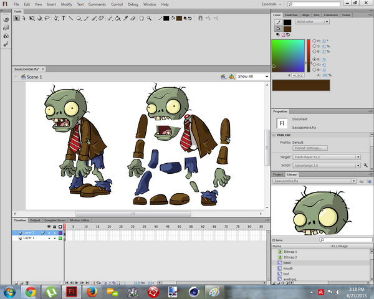Open the Commands menu
This screenshot has height=299, width=374.
point(97,4)
